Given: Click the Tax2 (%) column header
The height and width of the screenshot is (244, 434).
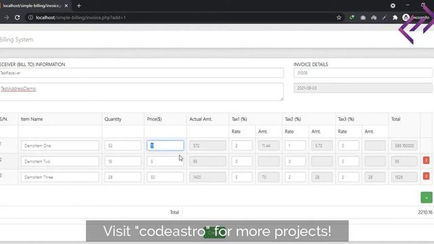Looking at the screenshot, I should [293, 119].
